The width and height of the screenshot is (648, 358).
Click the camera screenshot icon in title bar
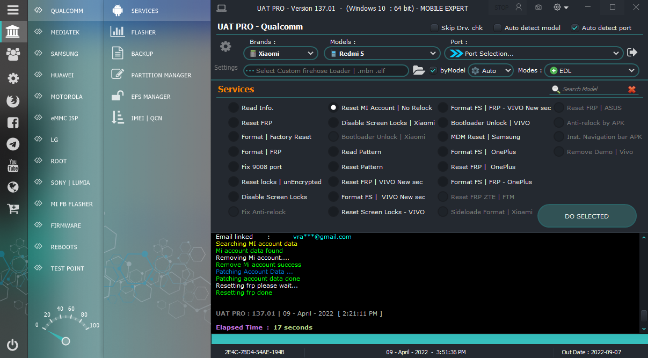pyautogui.click(x=538, y=8)
